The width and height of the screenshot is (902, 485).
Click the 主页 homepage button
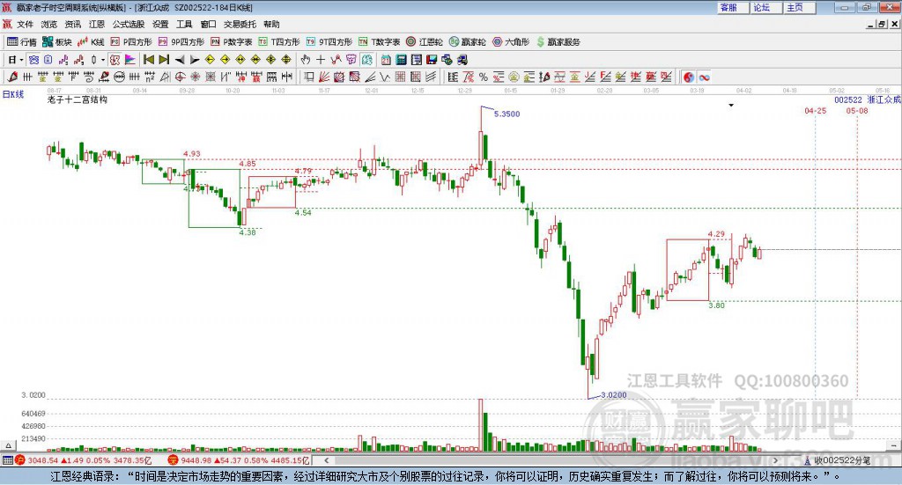(795, 7)
